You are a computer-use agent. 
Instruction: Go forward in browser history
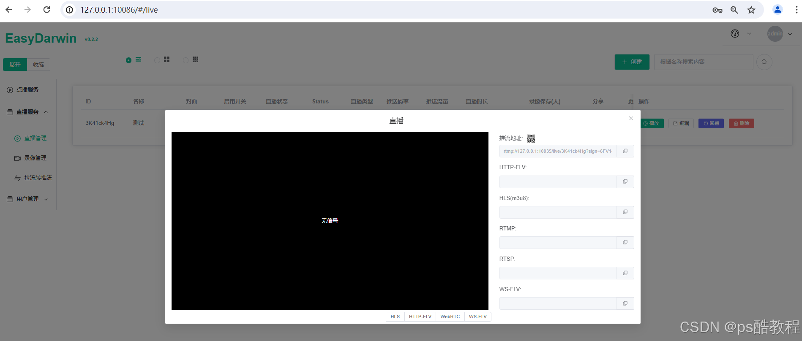[27, 10]
